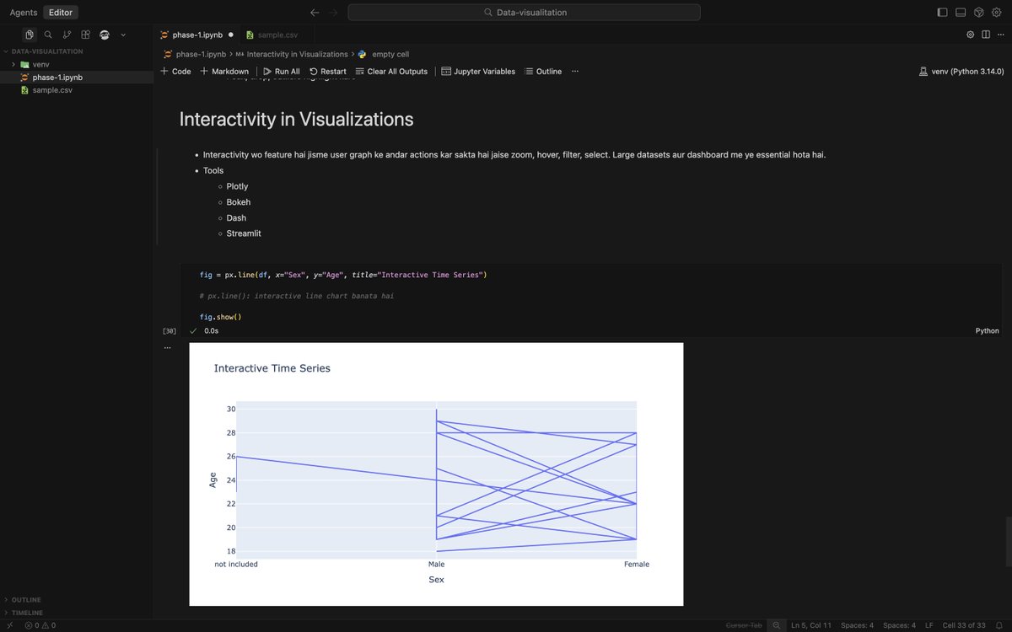Open the Search view icon
The image size is (1012, 632).
[x=48, y=35]
